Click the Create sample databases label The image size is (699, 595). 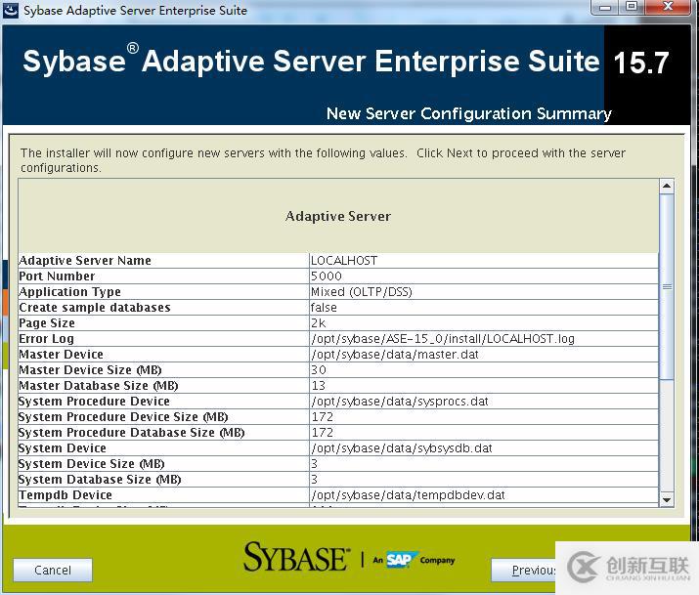95,308
